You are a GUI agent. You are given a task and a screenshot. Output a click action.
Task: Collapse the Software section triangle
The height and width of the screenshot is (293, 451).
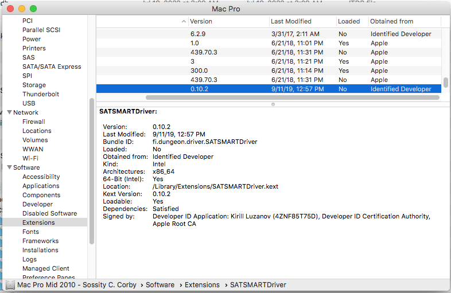(x=10, y=167)
